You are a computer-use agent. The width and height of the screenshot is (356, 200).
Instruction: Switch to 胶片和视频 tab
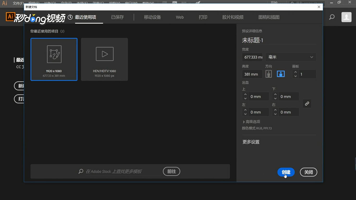[x=233, y=17]
